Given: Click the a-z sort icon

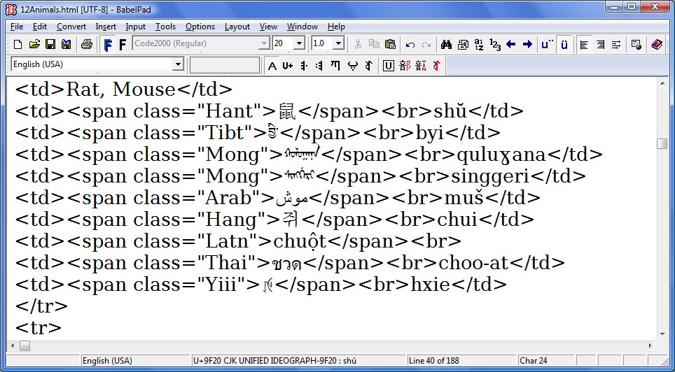Looking at the screenshot, I should click(x=479, y=44).
